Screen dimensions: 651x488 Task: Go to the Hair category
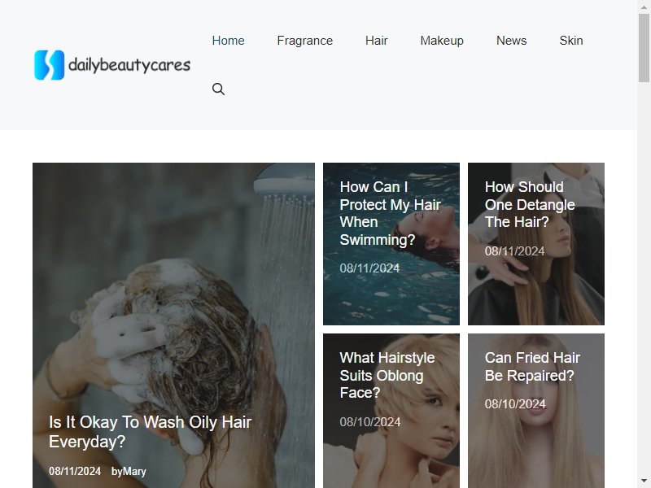click(x=377, y=41)
